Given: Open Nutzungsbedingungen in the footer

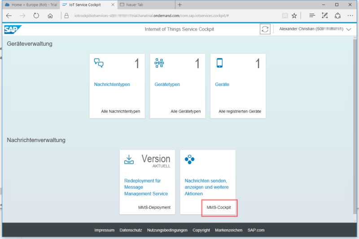Looking at the screenshot, I should click(x=167, y=230).
